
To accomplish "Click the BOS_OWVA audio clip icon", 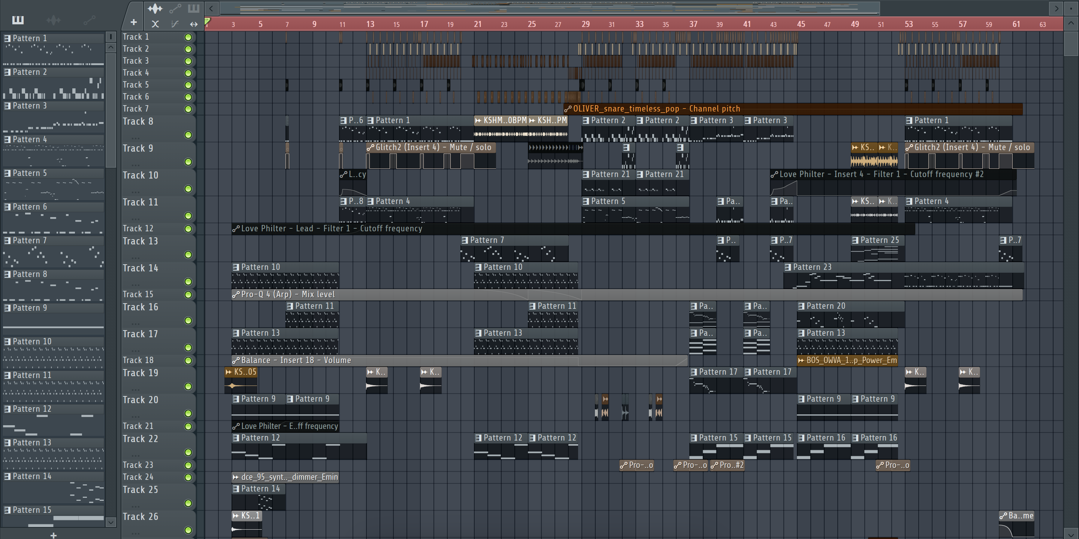I will [801, 360].
